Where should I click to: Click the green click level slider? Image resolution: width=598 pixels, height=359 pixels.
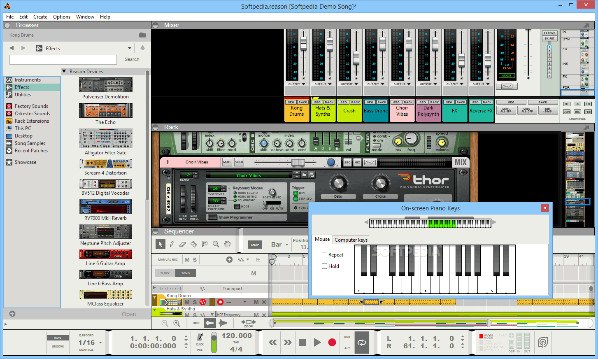[x=214, y=343]
